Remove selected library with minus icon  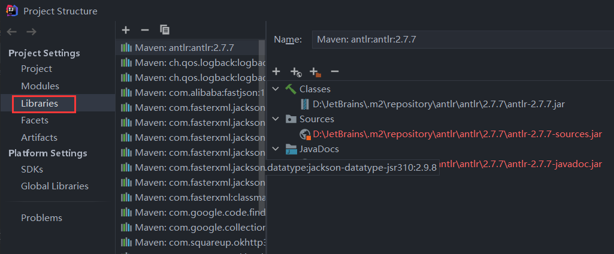145,30
